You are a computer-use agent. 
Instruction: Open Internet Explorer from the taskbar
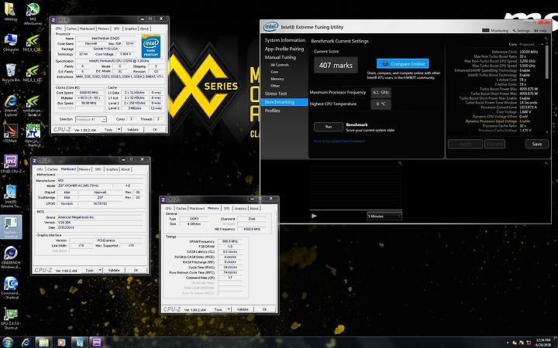pos(26,343)
